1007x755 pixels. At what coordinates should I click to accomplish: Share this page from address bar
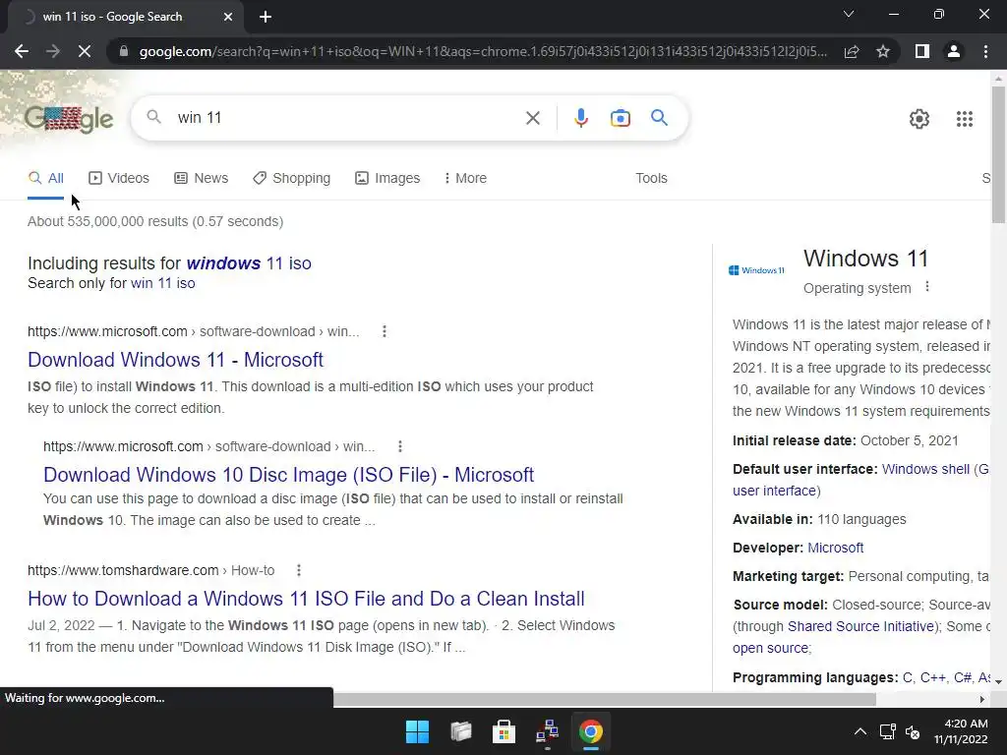[852, 51]
